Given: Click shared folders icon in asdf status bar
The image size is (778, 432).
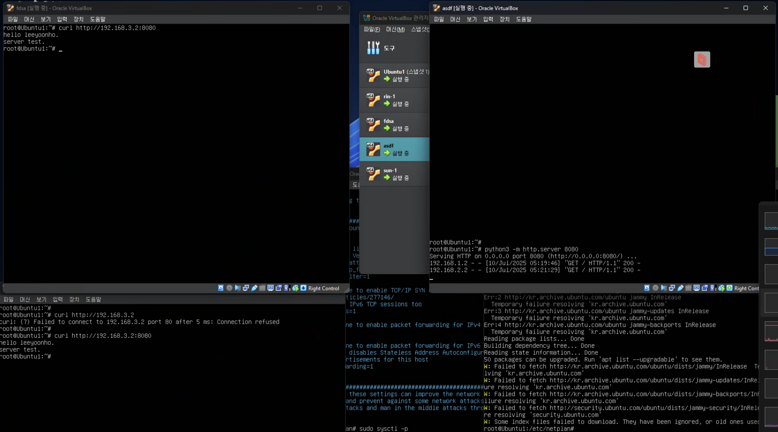Looking at the screenshot, I should [689, 288].
